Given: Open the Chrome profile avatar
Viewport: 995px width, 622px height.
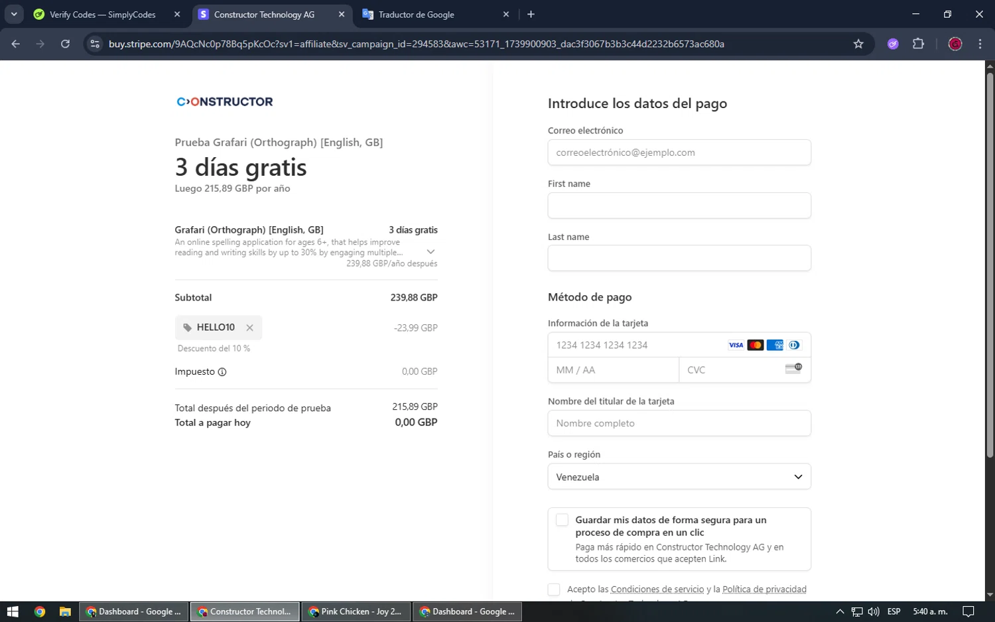Looking at the screenshot, I should 955,44.
